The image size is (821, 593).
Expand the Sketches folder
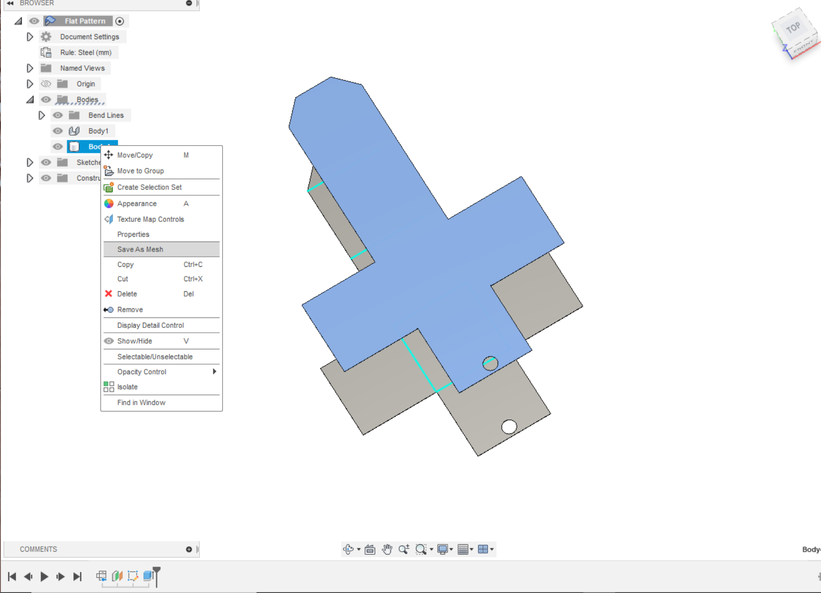pos(30,162)
